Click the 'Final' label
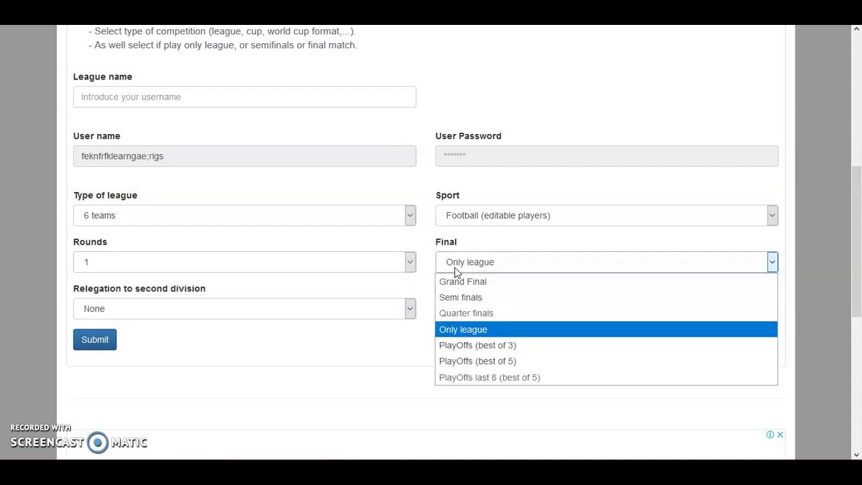This screenshot has height=485, width=862. [x=446, y=242]
